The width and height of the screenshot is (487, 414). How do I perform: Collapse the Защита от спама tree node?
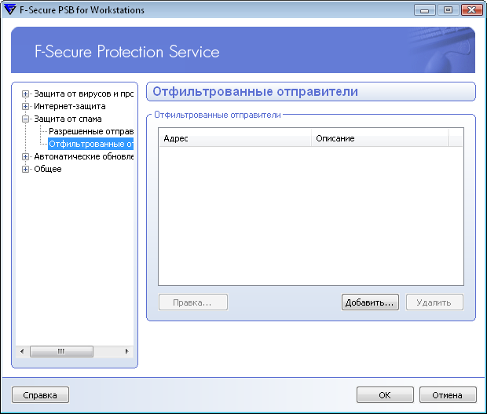pyautogui.click(x=25, y=119)
